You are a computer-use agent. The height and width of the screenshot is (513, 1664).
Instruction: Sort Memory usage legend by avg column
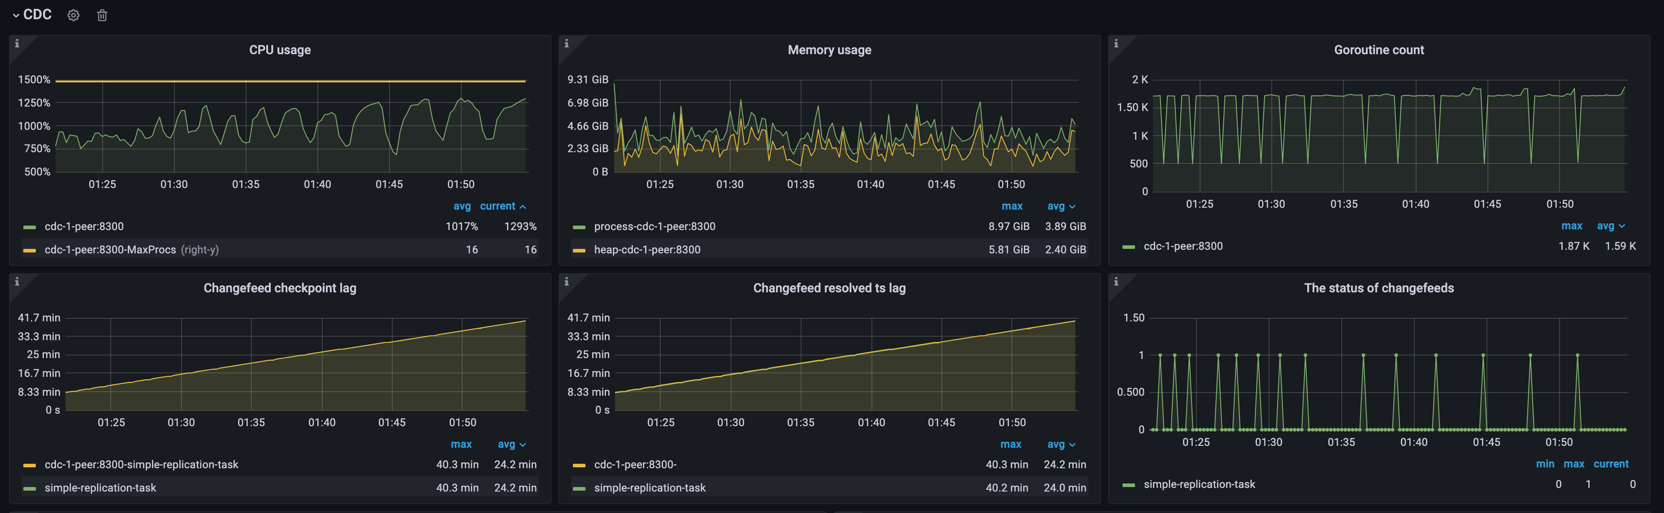(1056, 206)
